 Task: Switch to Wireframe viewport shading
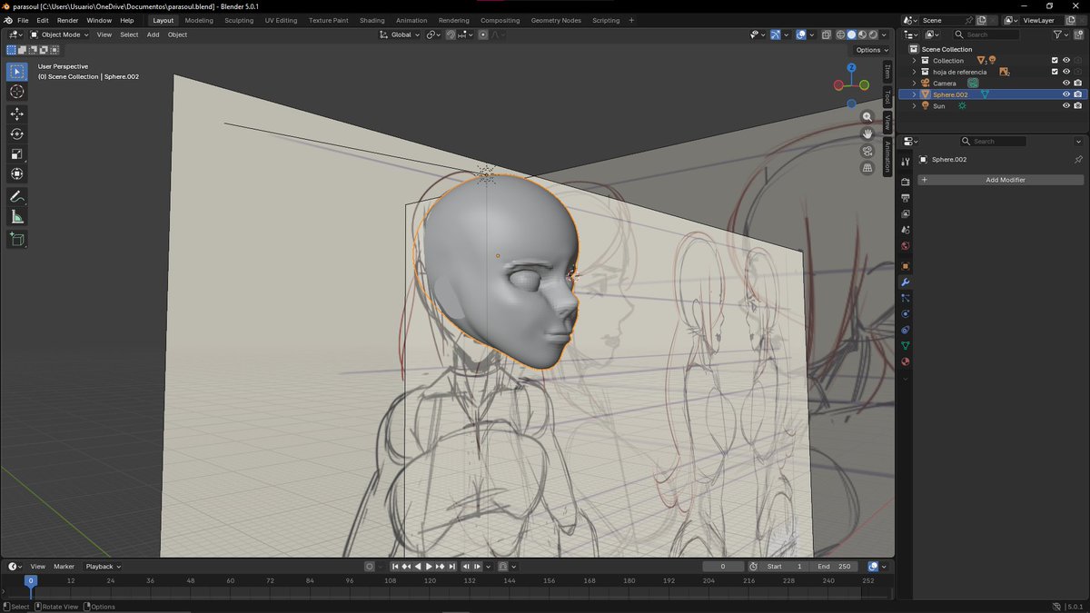click(840, 35)
